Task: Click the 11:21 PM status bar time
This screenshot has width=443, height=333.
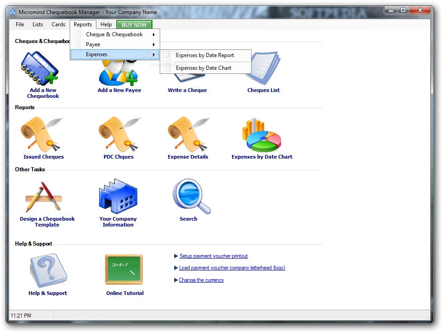Action: tap(21, 316)
